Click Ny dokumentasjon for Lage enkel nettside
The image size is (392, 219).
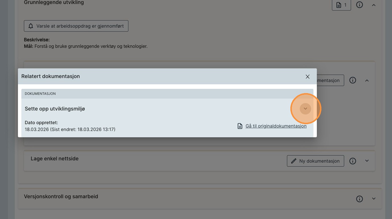pyautogui.click(x=315, y=161)
